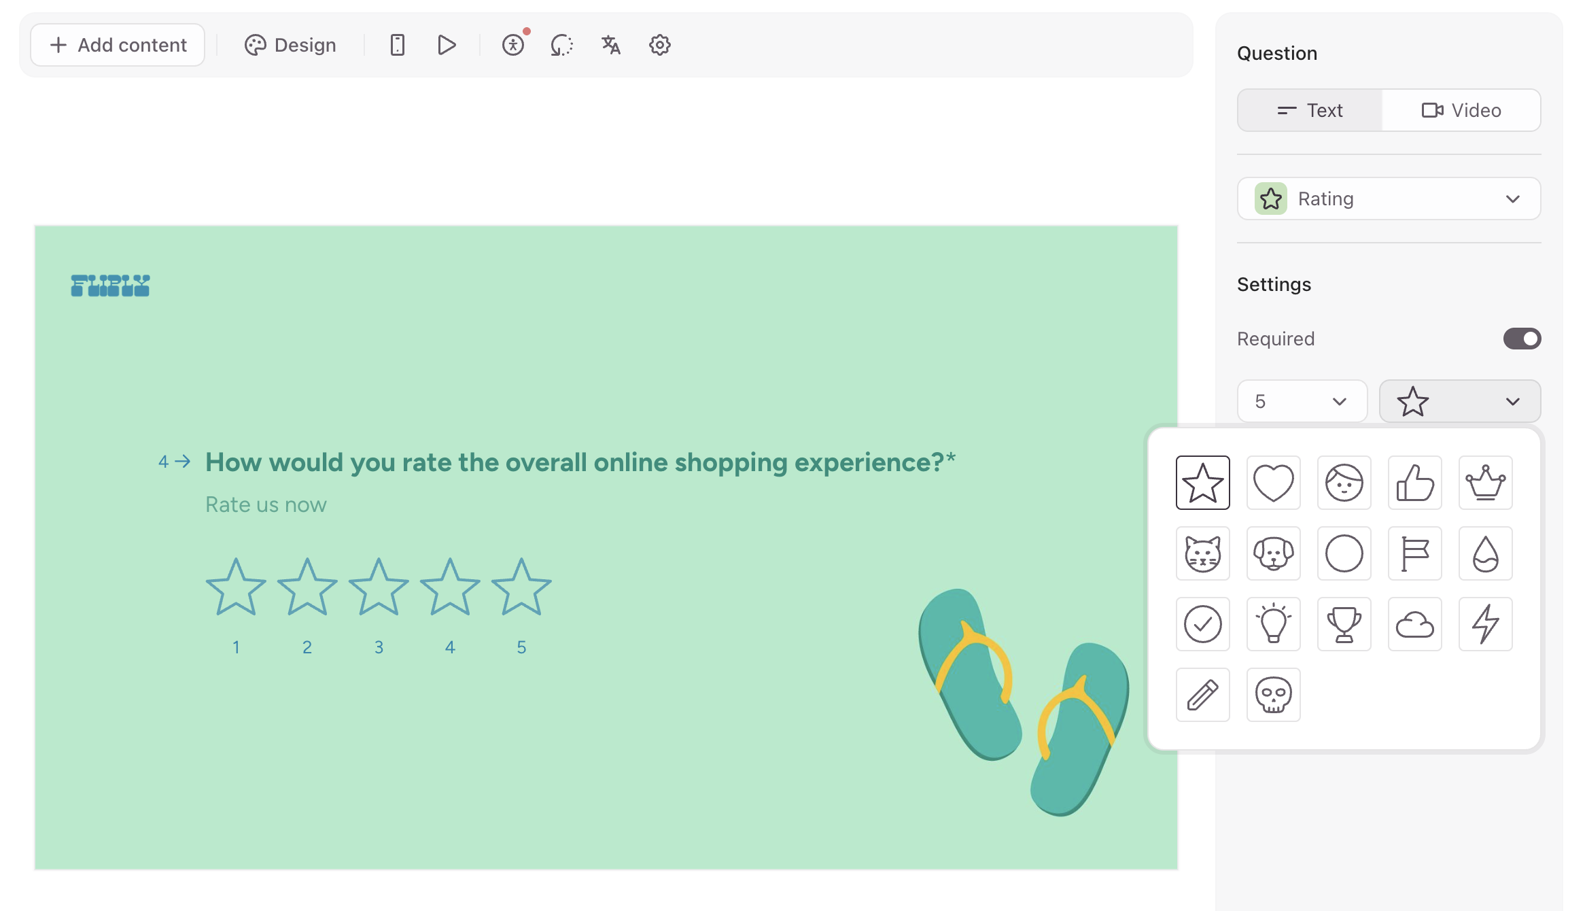Open mobile preview device icon
Viewport: 1585px width, 911px height.
point(398,45)
